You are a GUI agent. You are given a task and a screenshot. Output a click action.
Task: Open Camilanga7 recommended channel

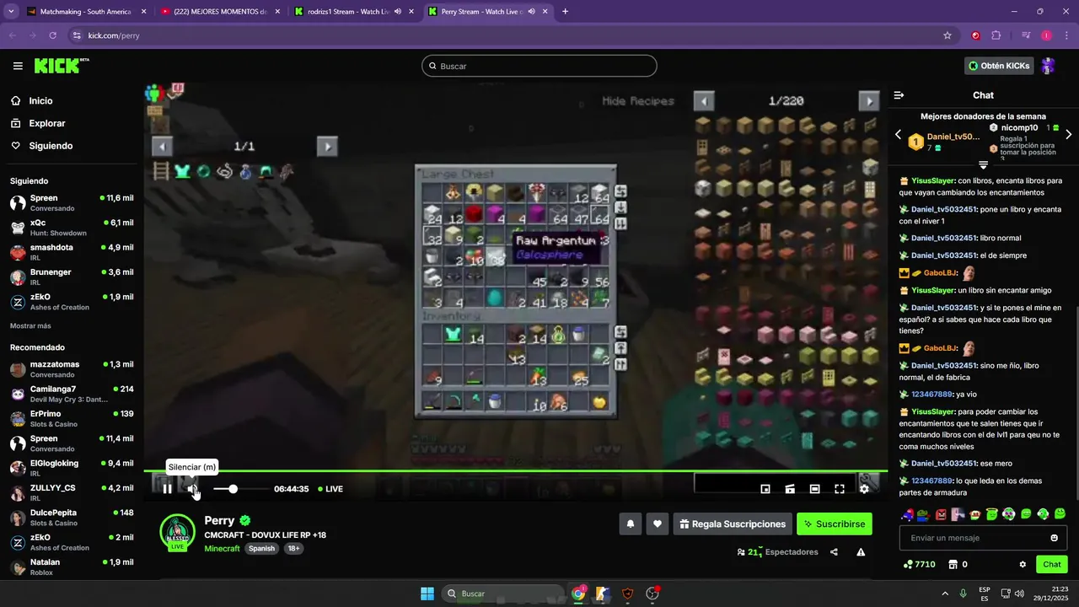tap(72, 394)
